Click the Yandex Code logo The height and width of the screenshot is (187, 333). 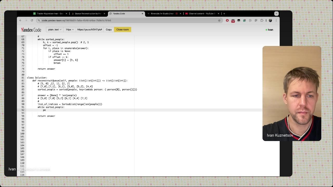(31, 30)
